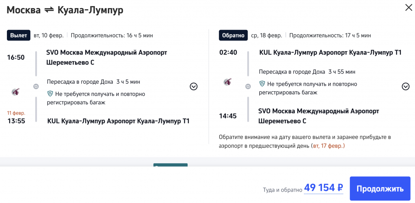The height and width of the screenshot is (203, 415).
Task: Select the Обратно label badge
Action: coord(233,35)
